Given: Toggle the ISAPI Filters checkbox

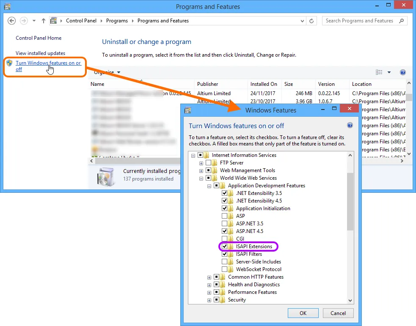Looking at the screenshot, I should [224, 254].
